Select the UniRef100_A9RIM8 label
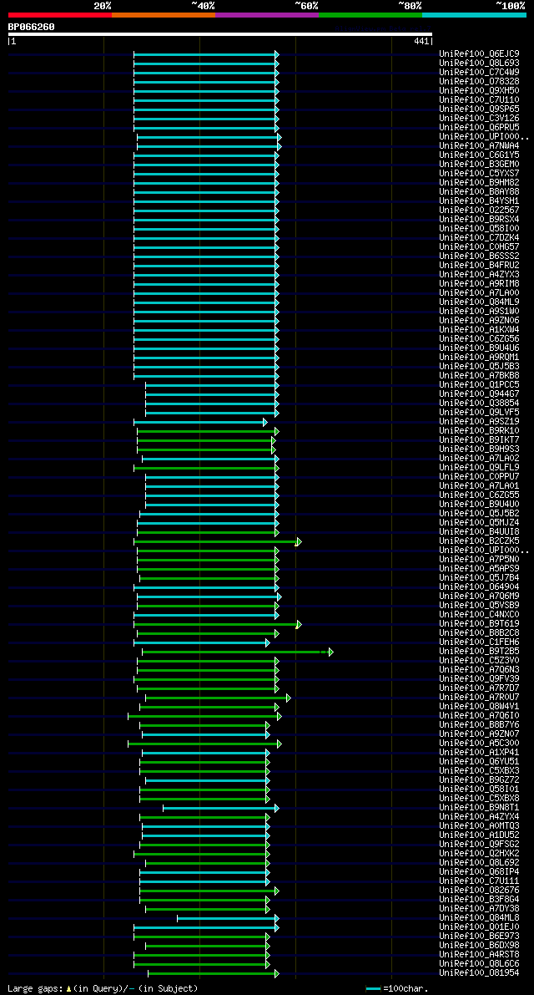Screen dimensions: 534x995 (x=479, y=284)
